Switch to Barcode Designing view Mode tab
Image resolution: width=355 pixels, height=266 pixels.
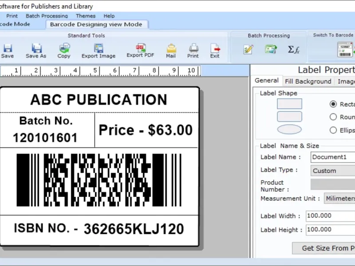click(96, 24)
